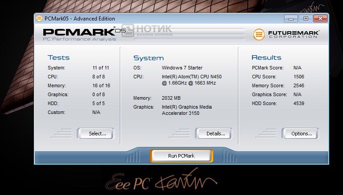The image size is (343, 195).
Task: Click the 'Memory Score:' label
Action: [268, 85]
